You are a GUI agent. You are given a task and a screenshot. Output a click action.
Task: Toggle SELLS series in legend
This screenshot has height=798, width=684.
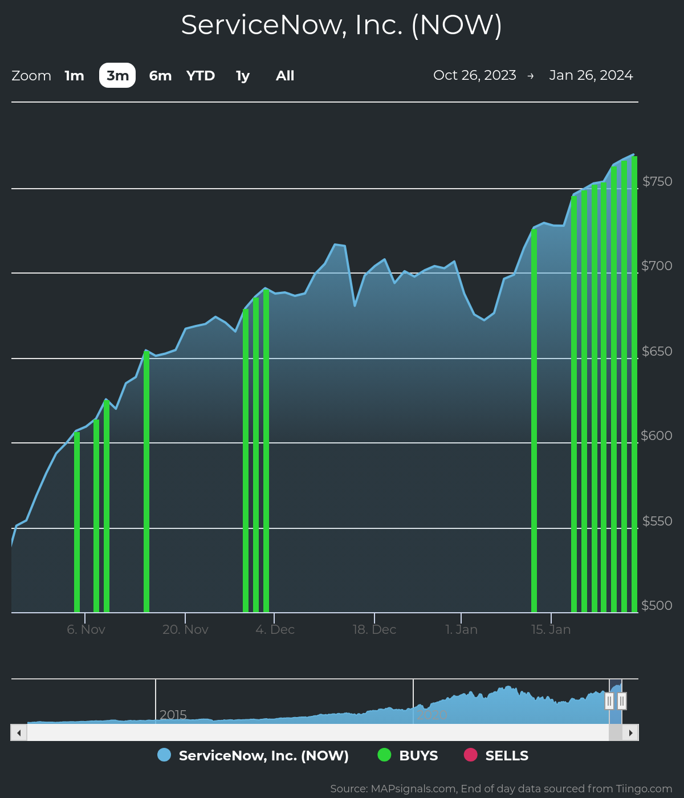coord(496,755)
